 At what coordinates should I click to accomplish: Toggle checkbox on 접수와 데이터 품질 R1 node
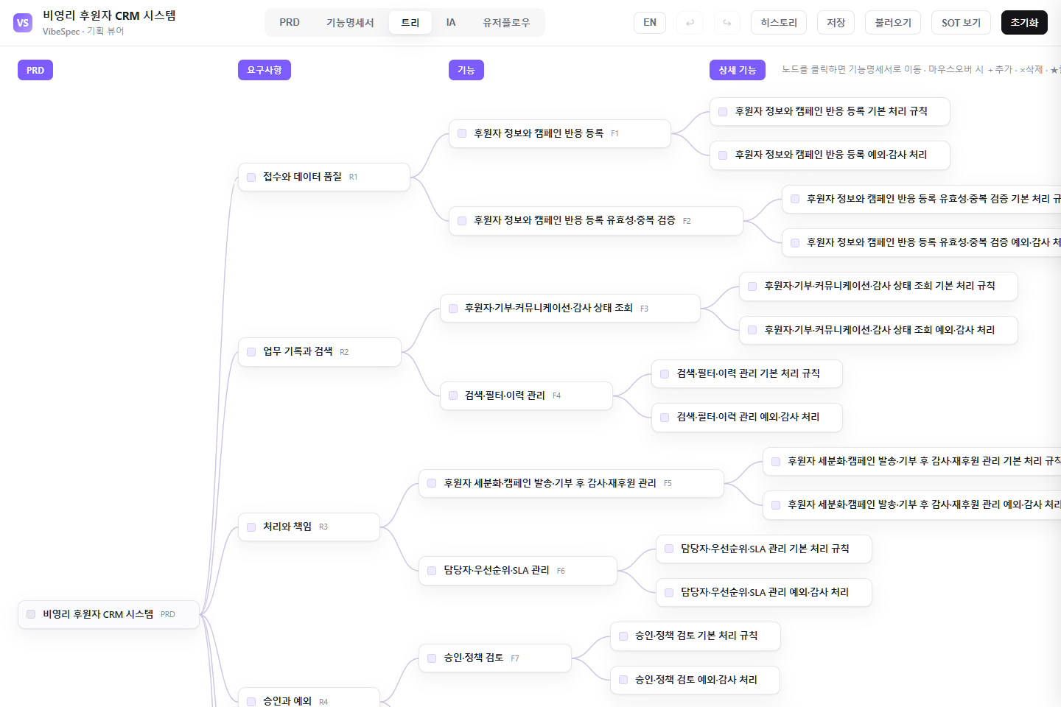(x=251, y=177)
